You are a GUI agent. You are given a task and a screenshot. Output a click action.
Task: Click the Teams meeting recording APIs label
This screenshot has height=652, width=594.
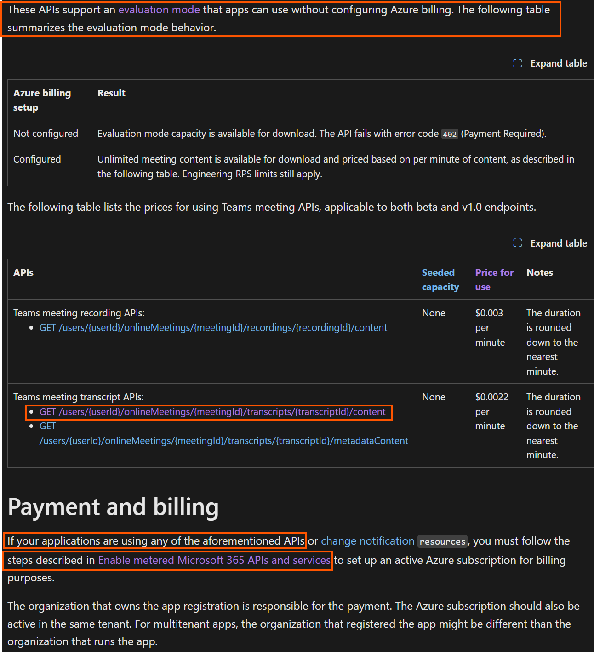click(79, 313)
